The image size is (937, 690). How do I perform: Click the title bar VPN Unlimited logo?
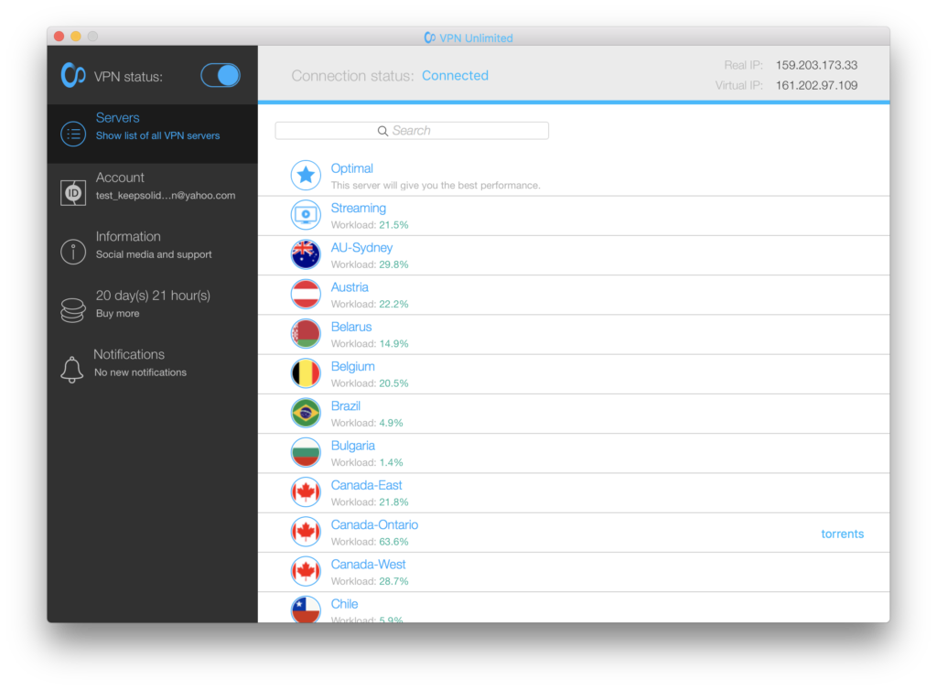click(x=429, y=38)
